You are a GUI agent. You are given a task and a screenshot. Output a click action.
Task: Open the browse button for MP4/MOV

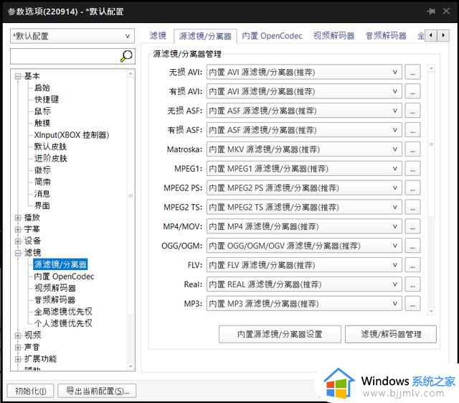(412, 226)
